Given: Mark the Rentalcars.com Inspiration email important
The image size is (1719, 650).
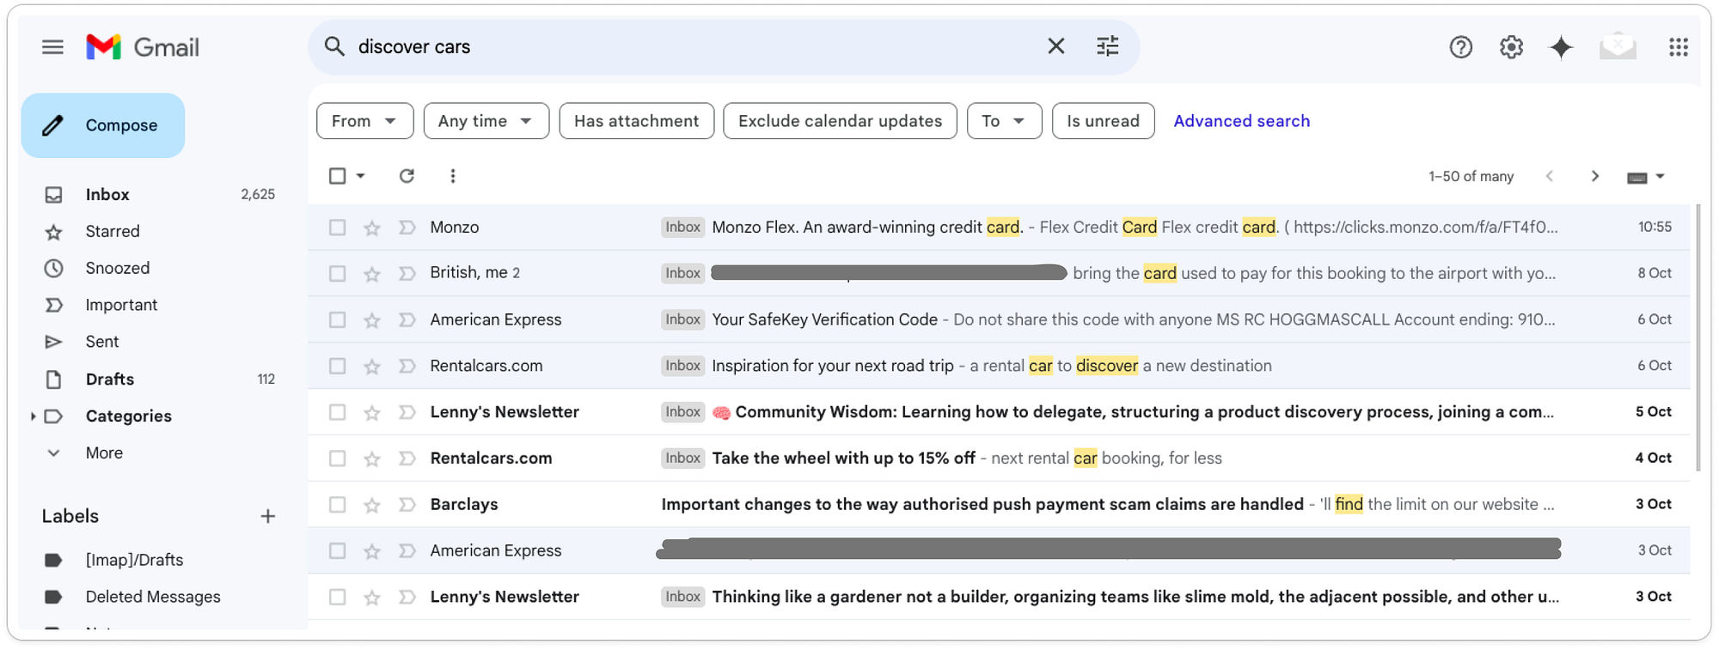Looking at the screenshot, I should coord(407,367).
